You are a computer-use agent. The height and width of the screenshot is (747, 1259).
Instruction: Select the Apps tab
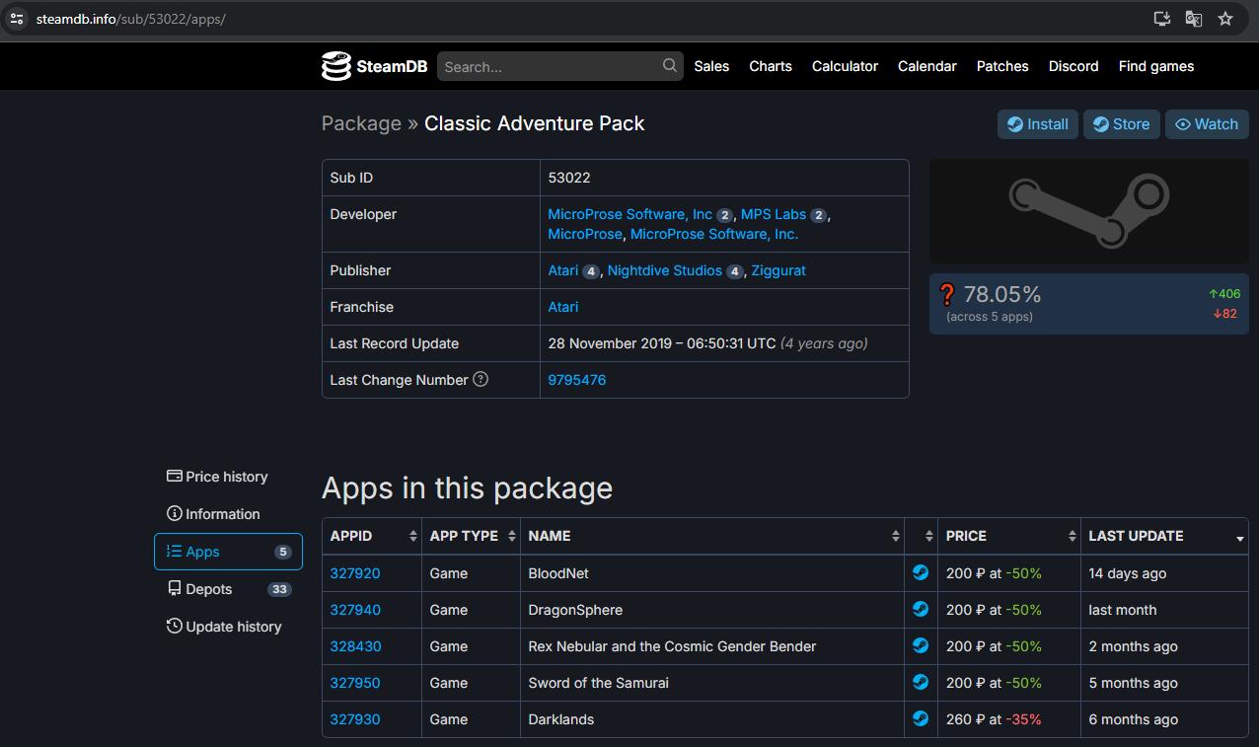coord(228,552)
